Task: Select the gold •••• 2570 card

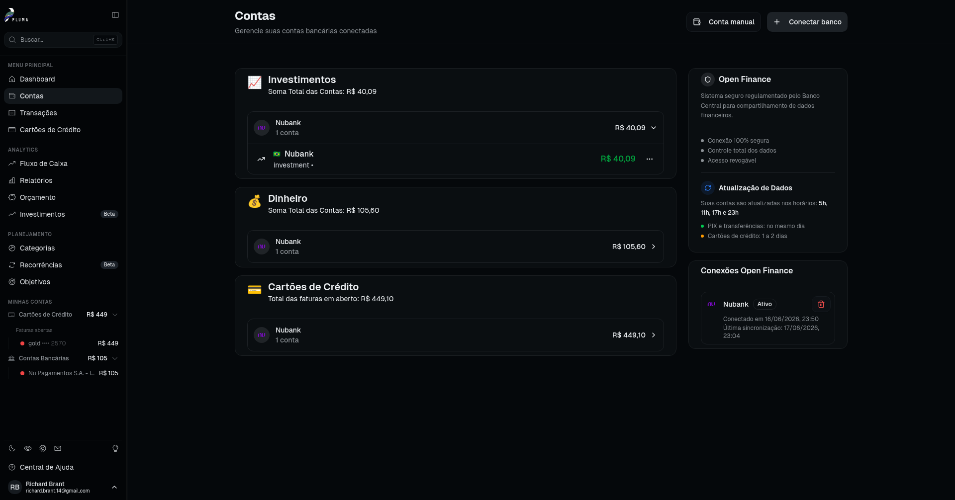Action: coord(69,343)
